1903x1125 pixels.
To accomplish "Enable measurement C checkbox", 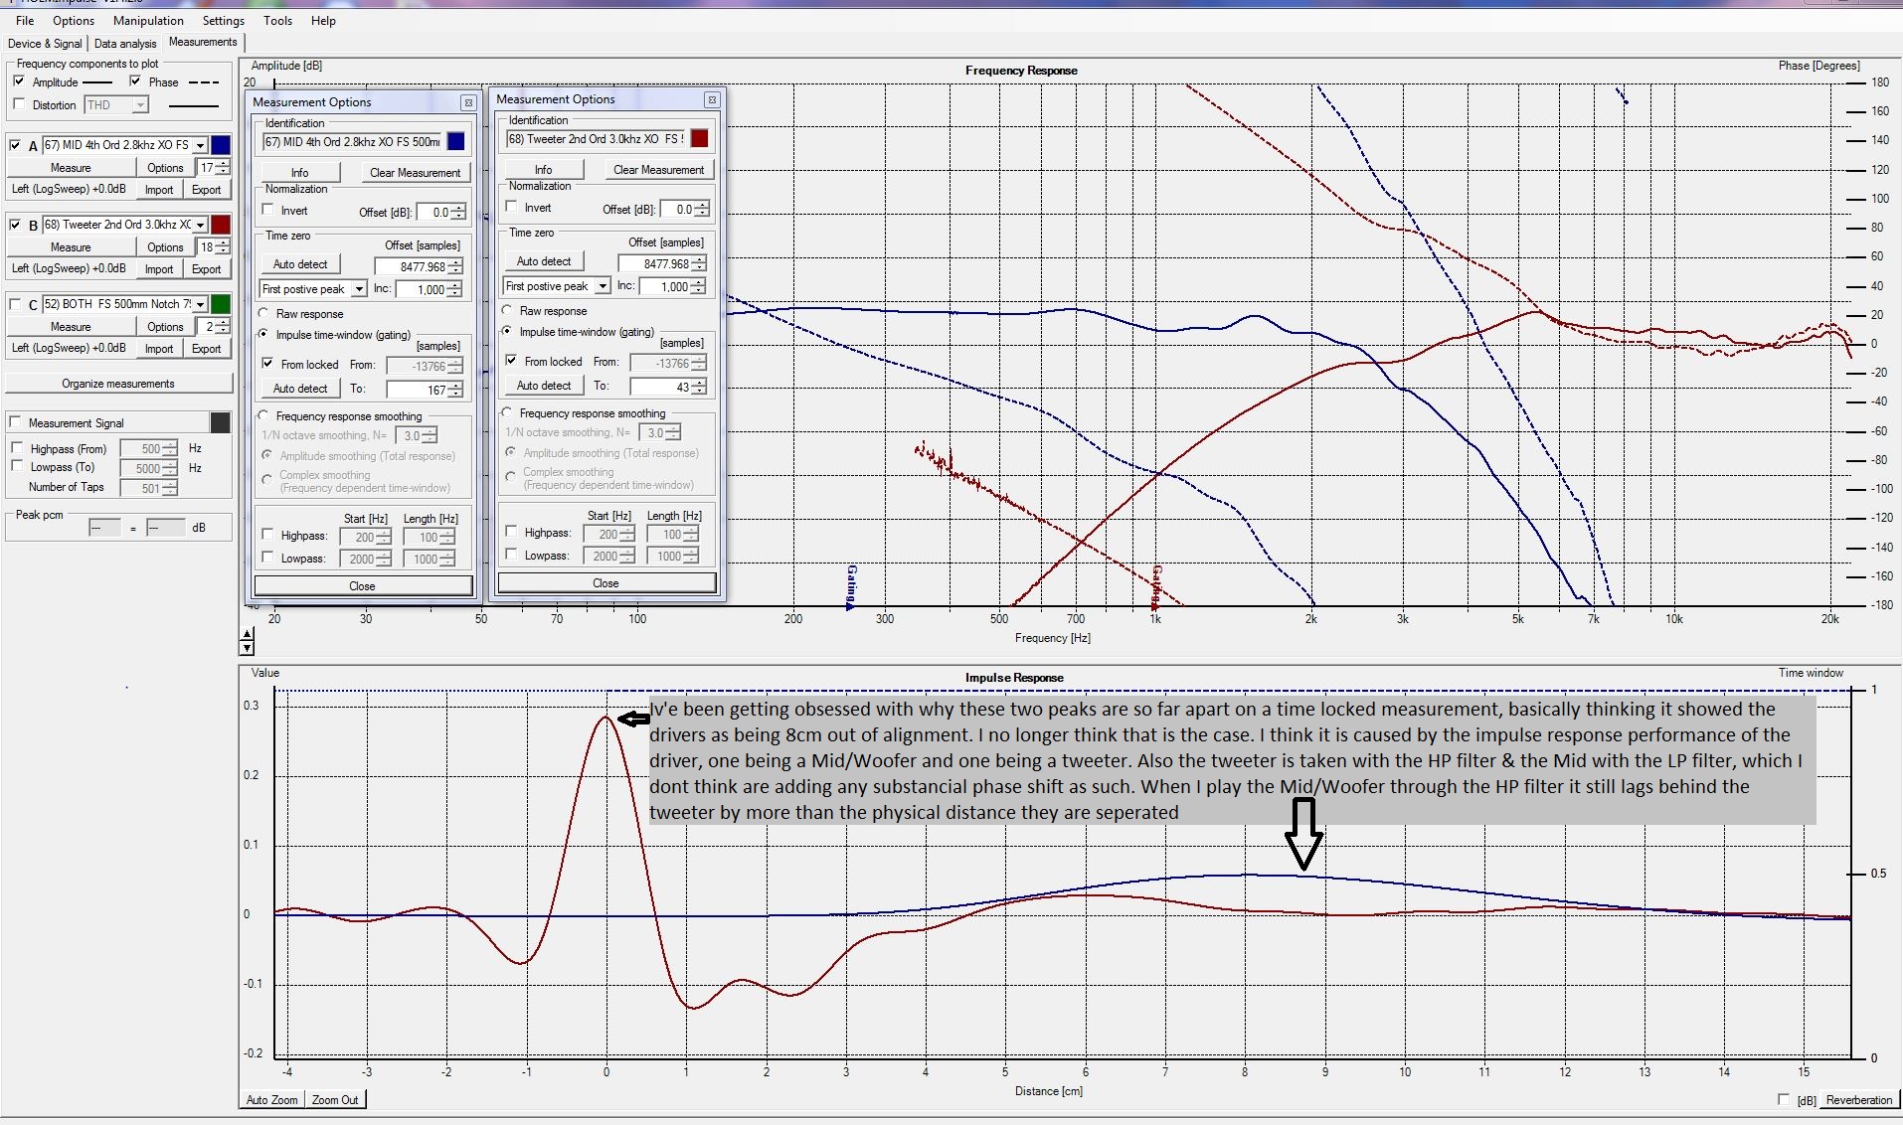I will pyautogui.click(x=15, y=304).
